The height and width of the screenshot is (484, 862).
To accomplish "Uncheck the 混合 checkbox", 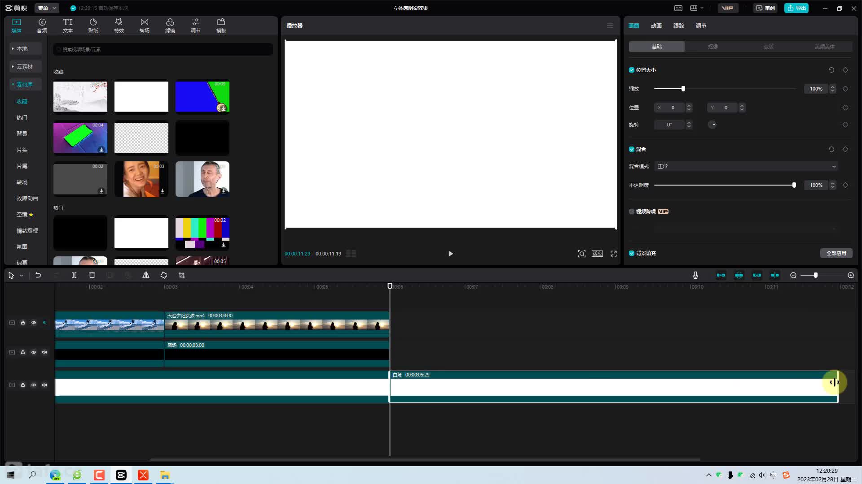I will (632, 149).
